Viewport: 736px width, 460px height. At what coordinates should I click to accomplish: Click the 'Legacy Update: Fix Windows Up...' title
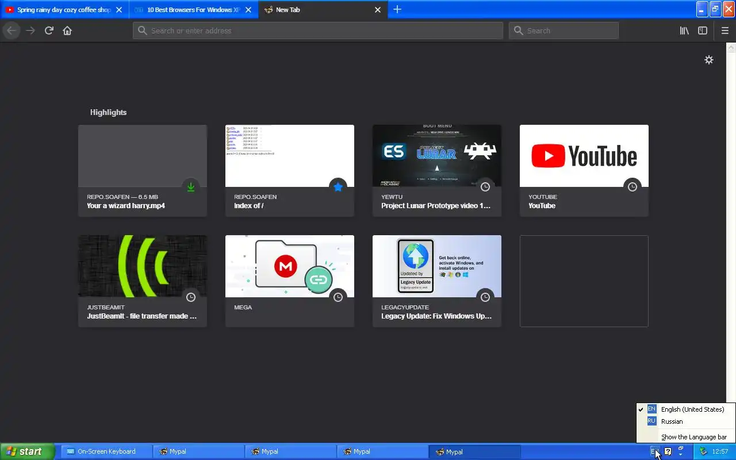[436, 316]
